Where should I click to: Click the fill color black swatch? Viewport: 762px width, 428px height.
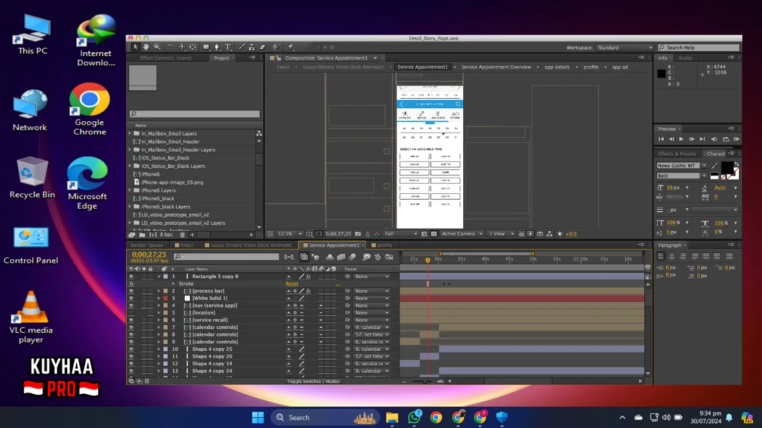(727, 168)
